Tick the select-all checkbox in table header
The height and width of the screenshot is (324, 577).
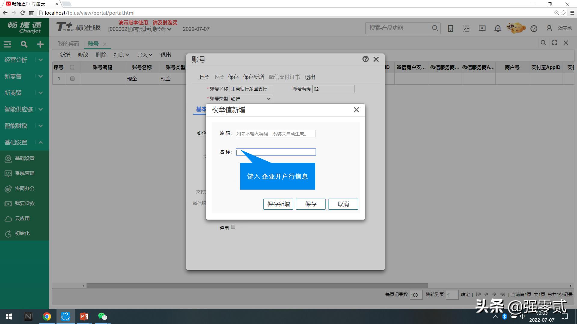72,67
